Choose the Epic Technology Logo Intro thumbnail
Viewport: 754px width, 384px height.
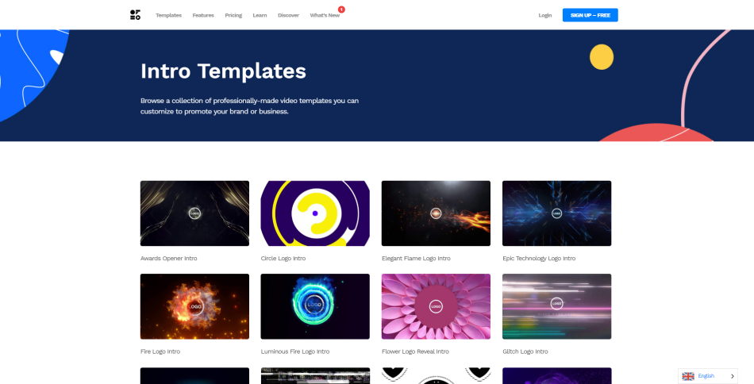556,213
